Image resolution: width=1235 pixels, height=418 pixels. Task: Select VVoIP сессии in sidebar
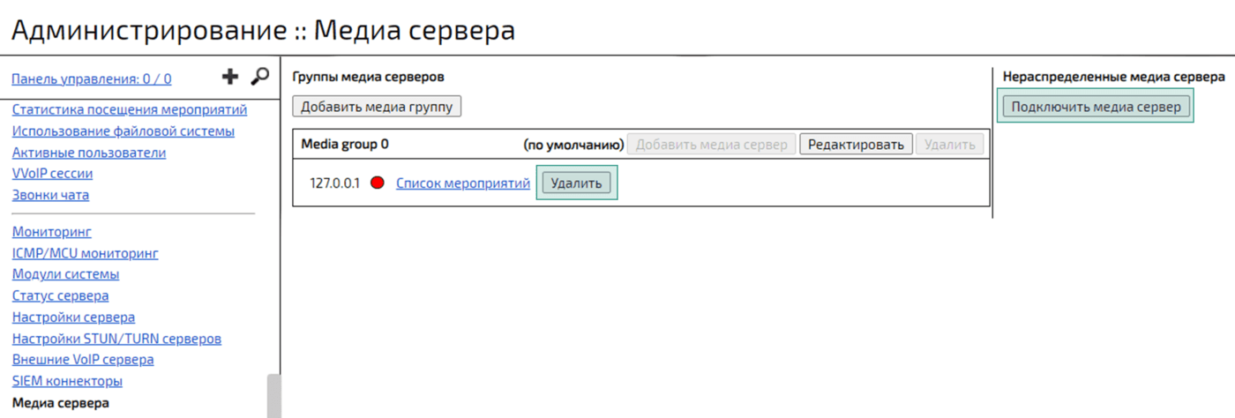52,174
